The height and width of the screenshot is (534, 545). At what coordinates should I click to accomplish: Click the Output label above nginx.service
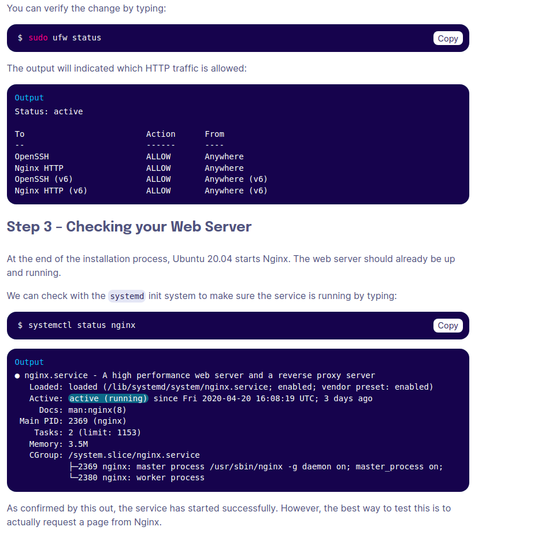29,363
